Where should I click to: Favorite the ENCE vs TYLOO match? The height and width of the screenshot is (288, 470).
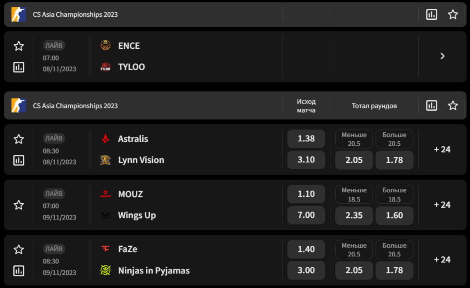coord(18,46)
